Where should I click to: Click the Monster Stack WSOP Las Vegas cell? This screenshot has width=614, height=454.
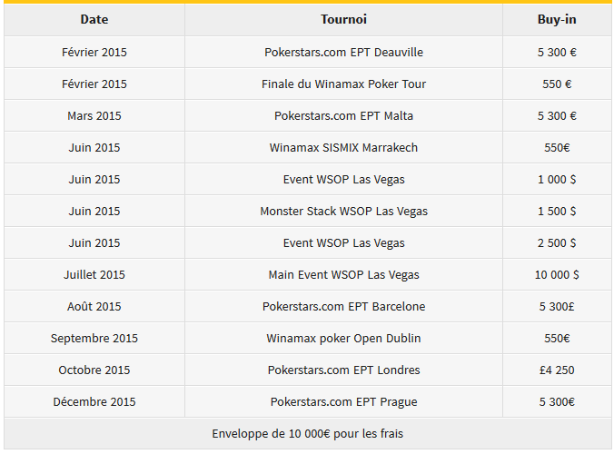click(x=343, y=211)
